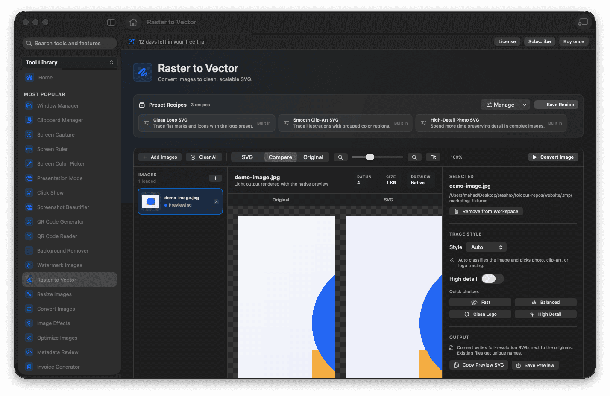Open Watermark Images icon
Screen dimensions: 610x396
[29, 265]
